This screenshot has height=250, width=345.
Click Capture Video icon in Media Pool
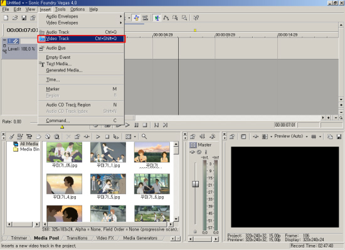[x=29, y=137]
